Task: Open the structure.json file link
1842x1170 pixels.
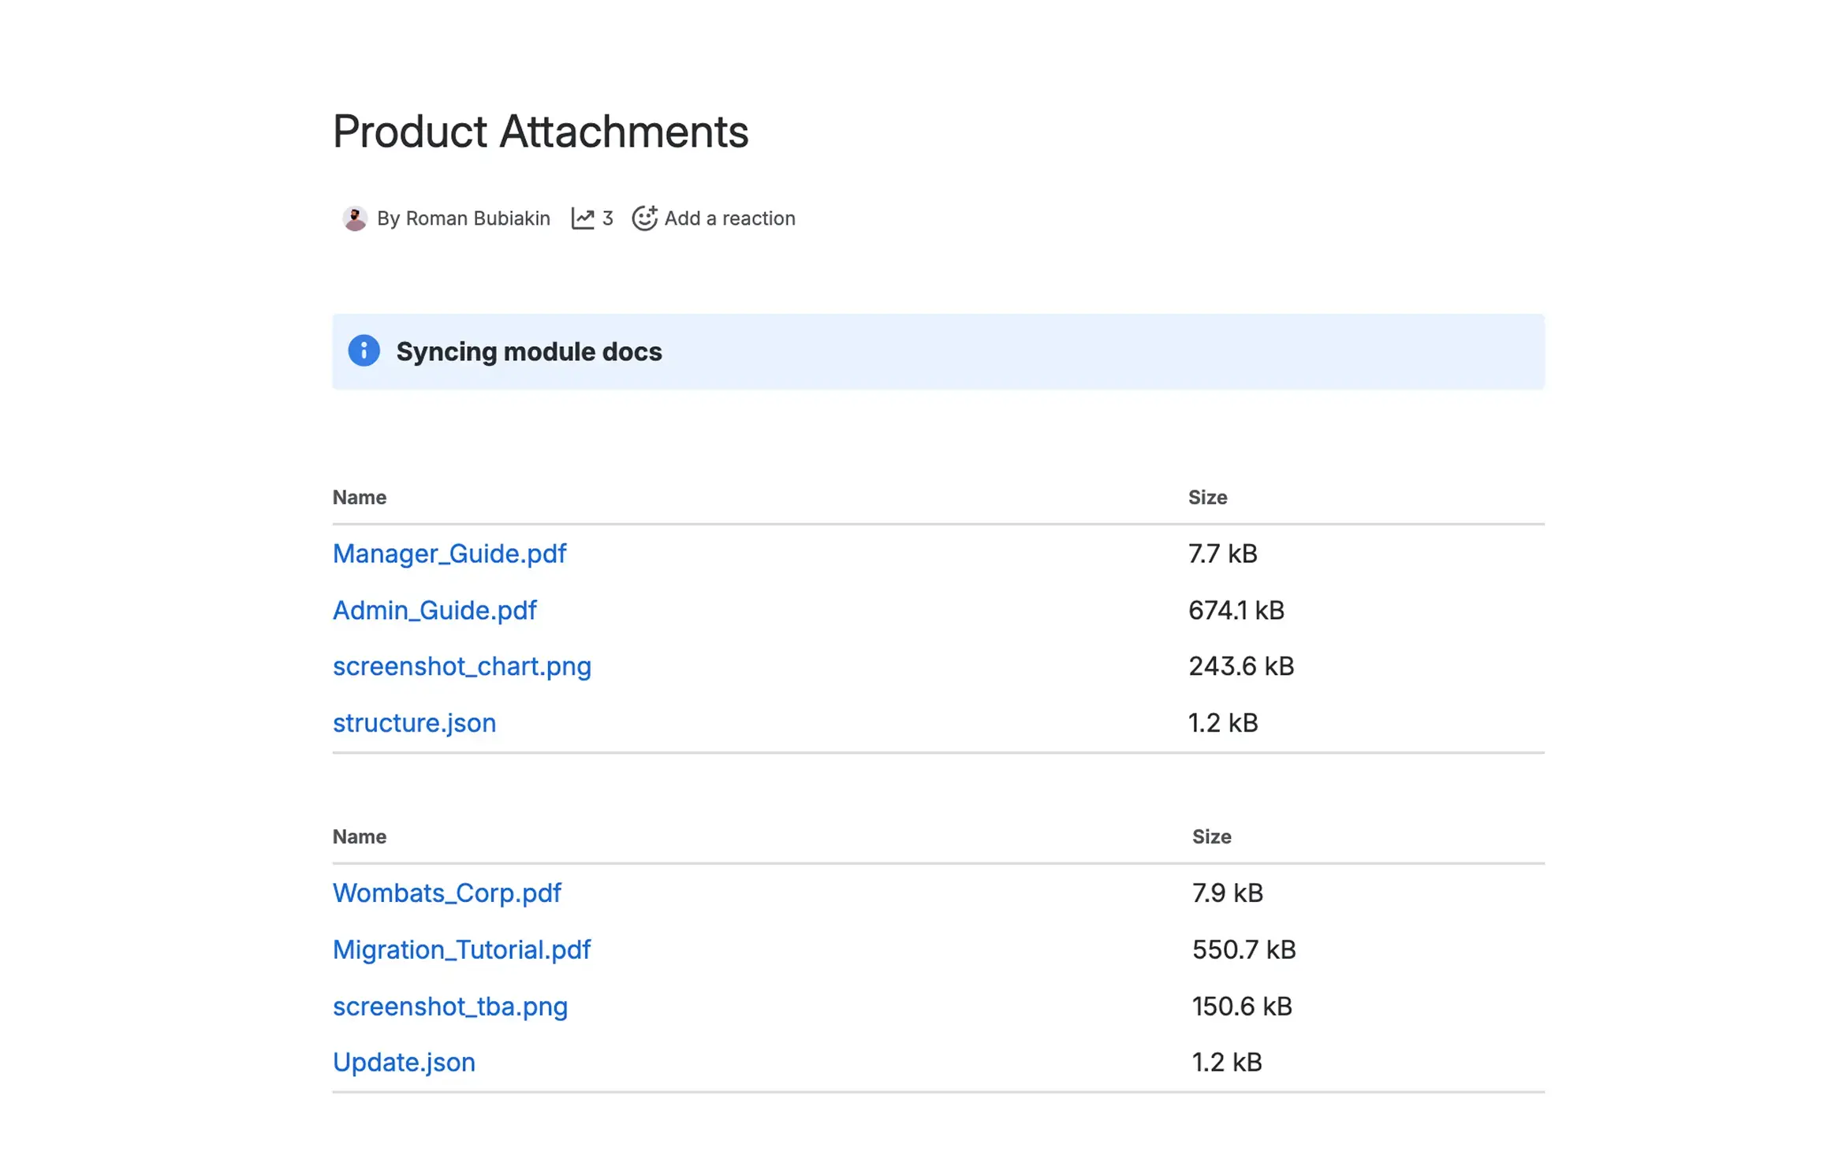Action: coord(414,723)
